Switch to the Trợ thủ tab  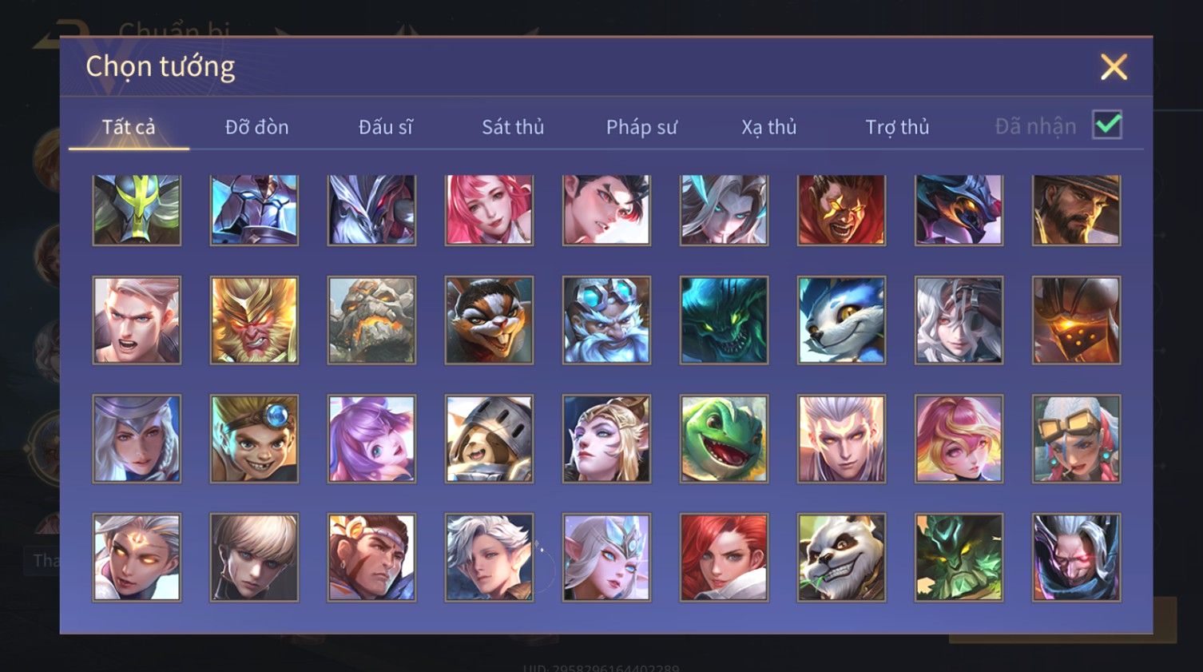coord(897,127)
